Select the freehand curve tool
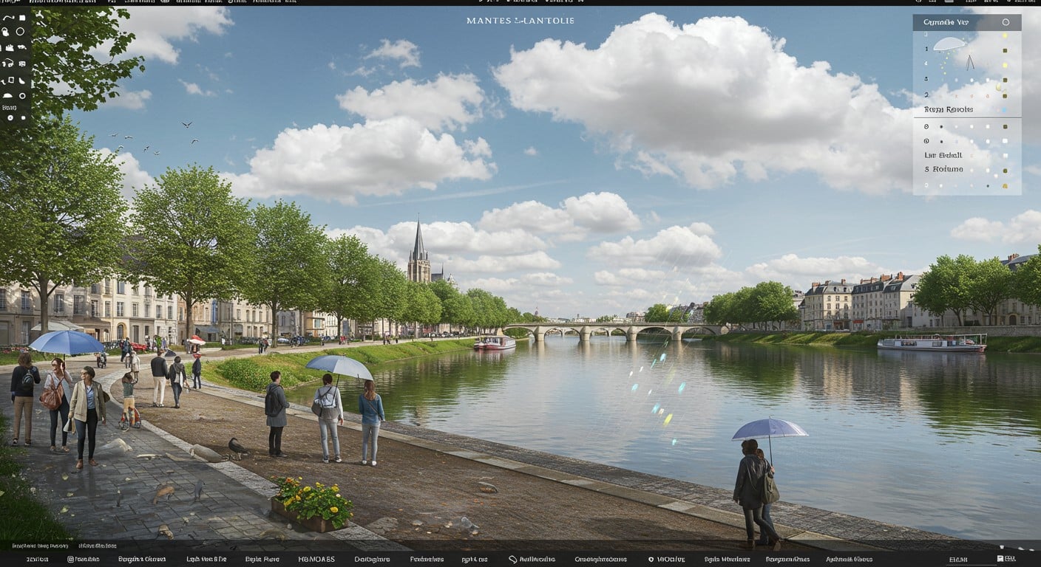The width and height of the screenshot is (1041, 567). (9, 18)
